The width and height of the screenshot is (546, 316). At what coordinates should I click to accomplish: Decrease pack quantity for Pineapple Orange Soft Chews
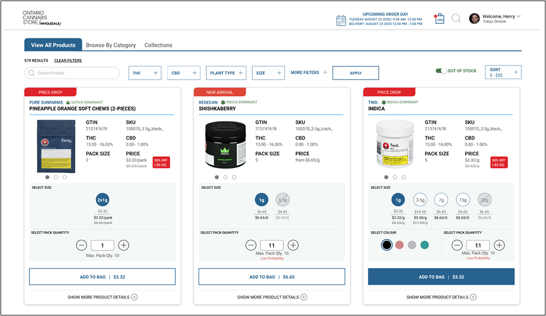click(81, 245)
